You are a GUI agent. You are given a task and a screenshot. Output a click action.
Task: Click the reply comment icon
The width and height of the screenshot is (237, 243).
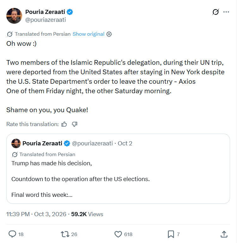coord(12,234)
